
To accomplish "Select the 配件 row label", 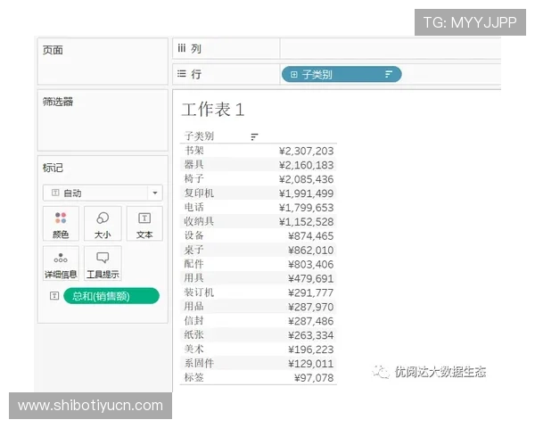I will (194, 264).
